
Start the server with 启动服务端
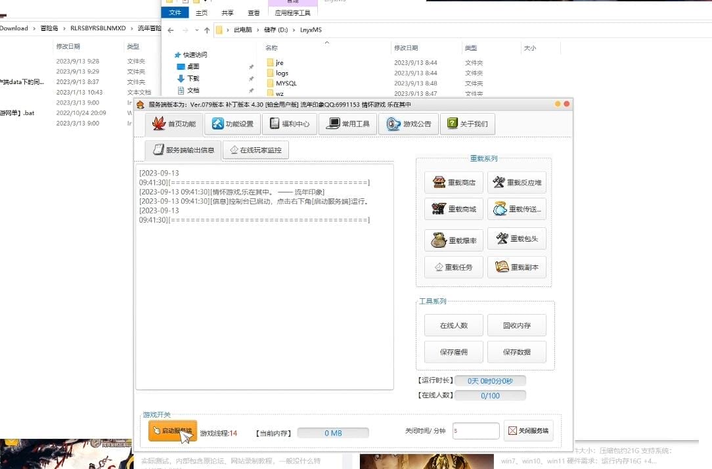(173, 430)
